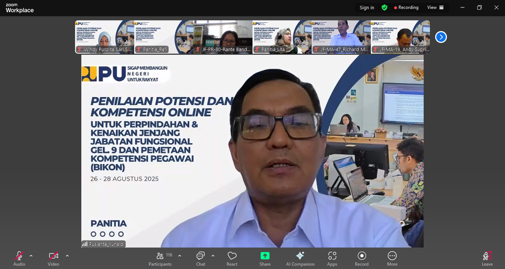
Task: Open the More options menu
Action: [x=392, y=259]
